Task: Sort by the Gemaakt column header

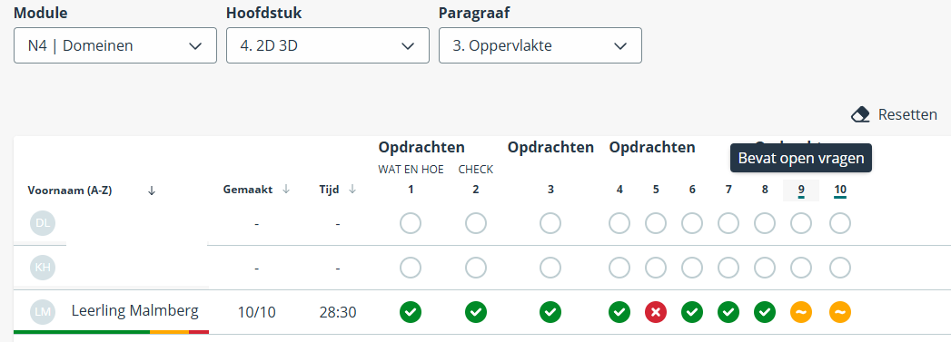Action: click(256, 190)
